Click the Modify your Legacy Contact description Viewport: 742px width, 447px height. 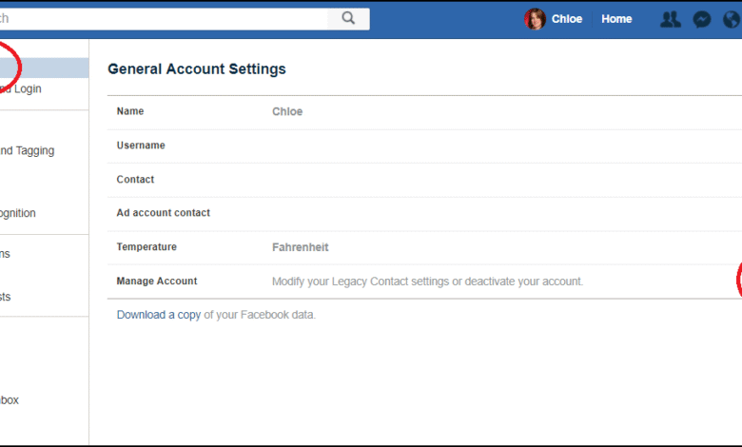coord(427,282)
